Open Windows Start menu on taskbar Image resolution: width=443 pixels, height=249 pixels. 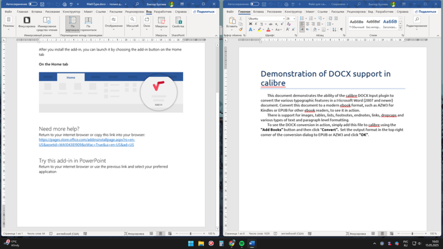coord(191,243)
